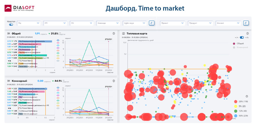Open help for the Тепловая карта panel
Viewport: 256px width, 128px height.
pyautogui.click(x=247, y=33)
